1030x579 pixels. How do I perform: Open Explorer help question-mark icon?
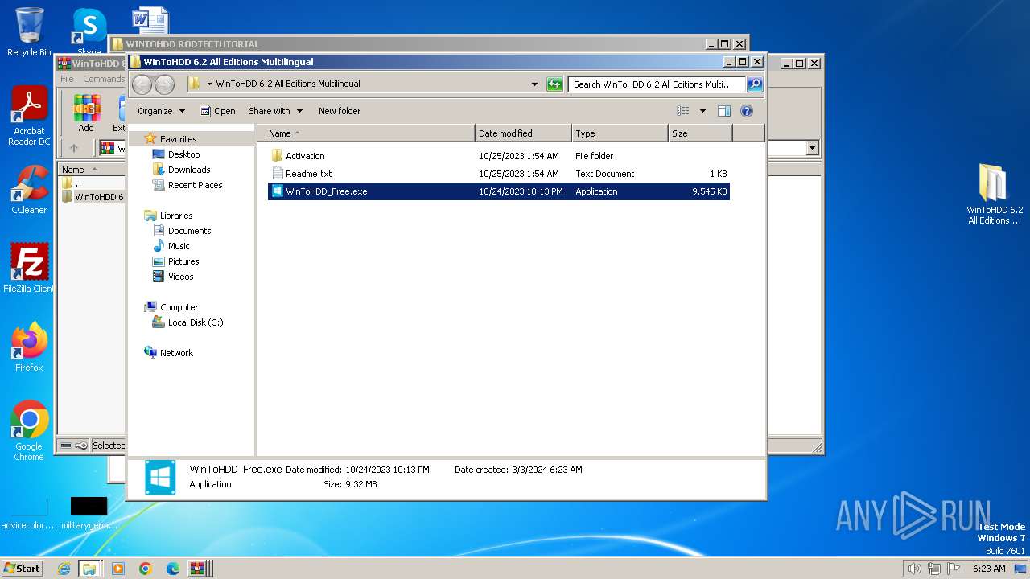tap(746, 111)
